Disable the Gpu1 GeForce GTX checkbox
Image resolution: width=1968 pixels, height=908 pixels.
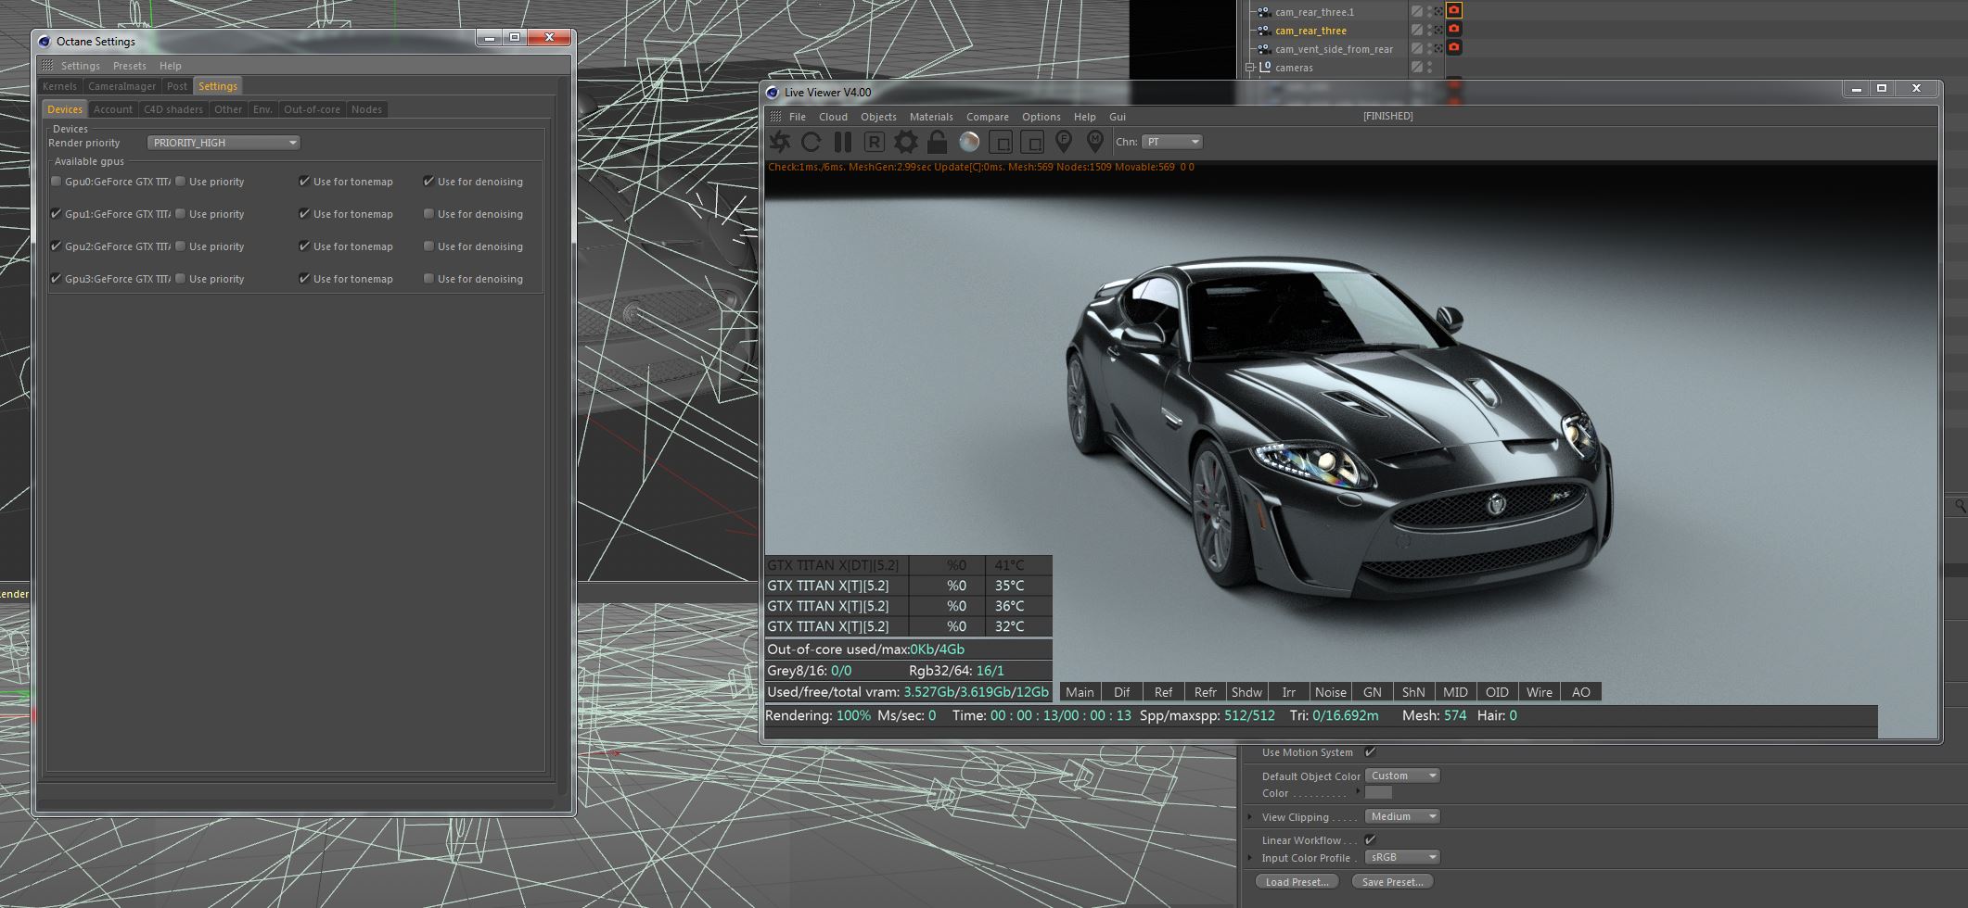[57, 214]
